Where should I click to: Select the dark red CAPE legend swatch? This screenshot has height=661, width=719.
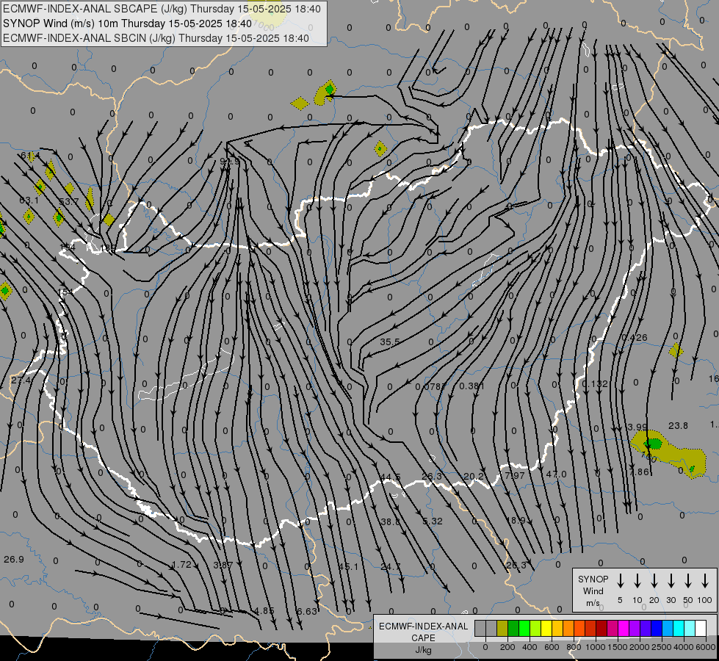[x=601, y=629]
